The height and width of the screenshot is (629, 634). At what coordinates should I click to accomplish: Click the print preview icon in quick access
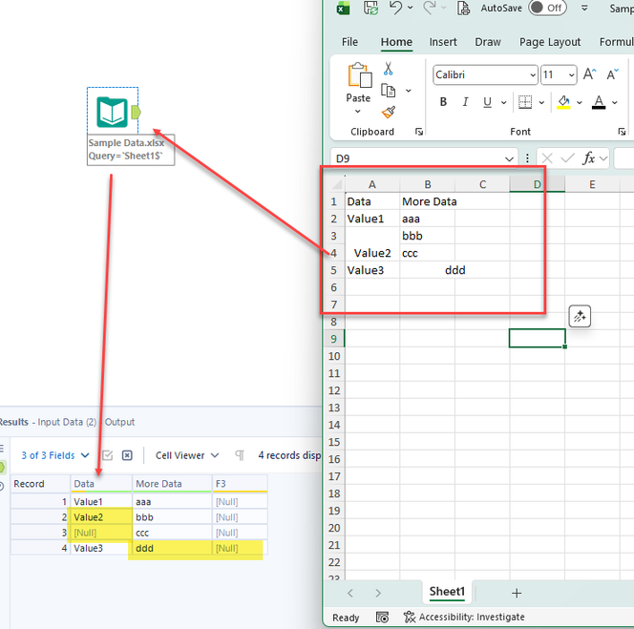click(x=463, y=8)
